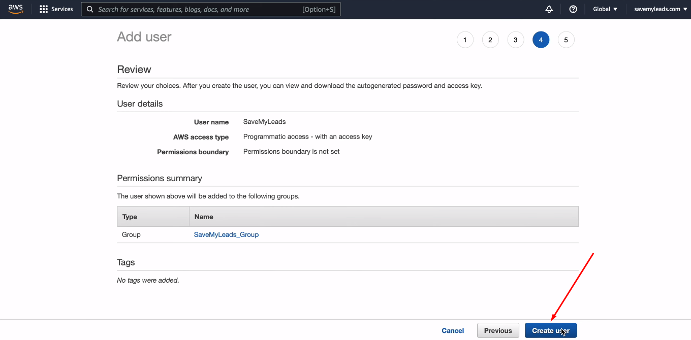
Task: Click the Tags section heading
Action: click(x=126, y=262)
